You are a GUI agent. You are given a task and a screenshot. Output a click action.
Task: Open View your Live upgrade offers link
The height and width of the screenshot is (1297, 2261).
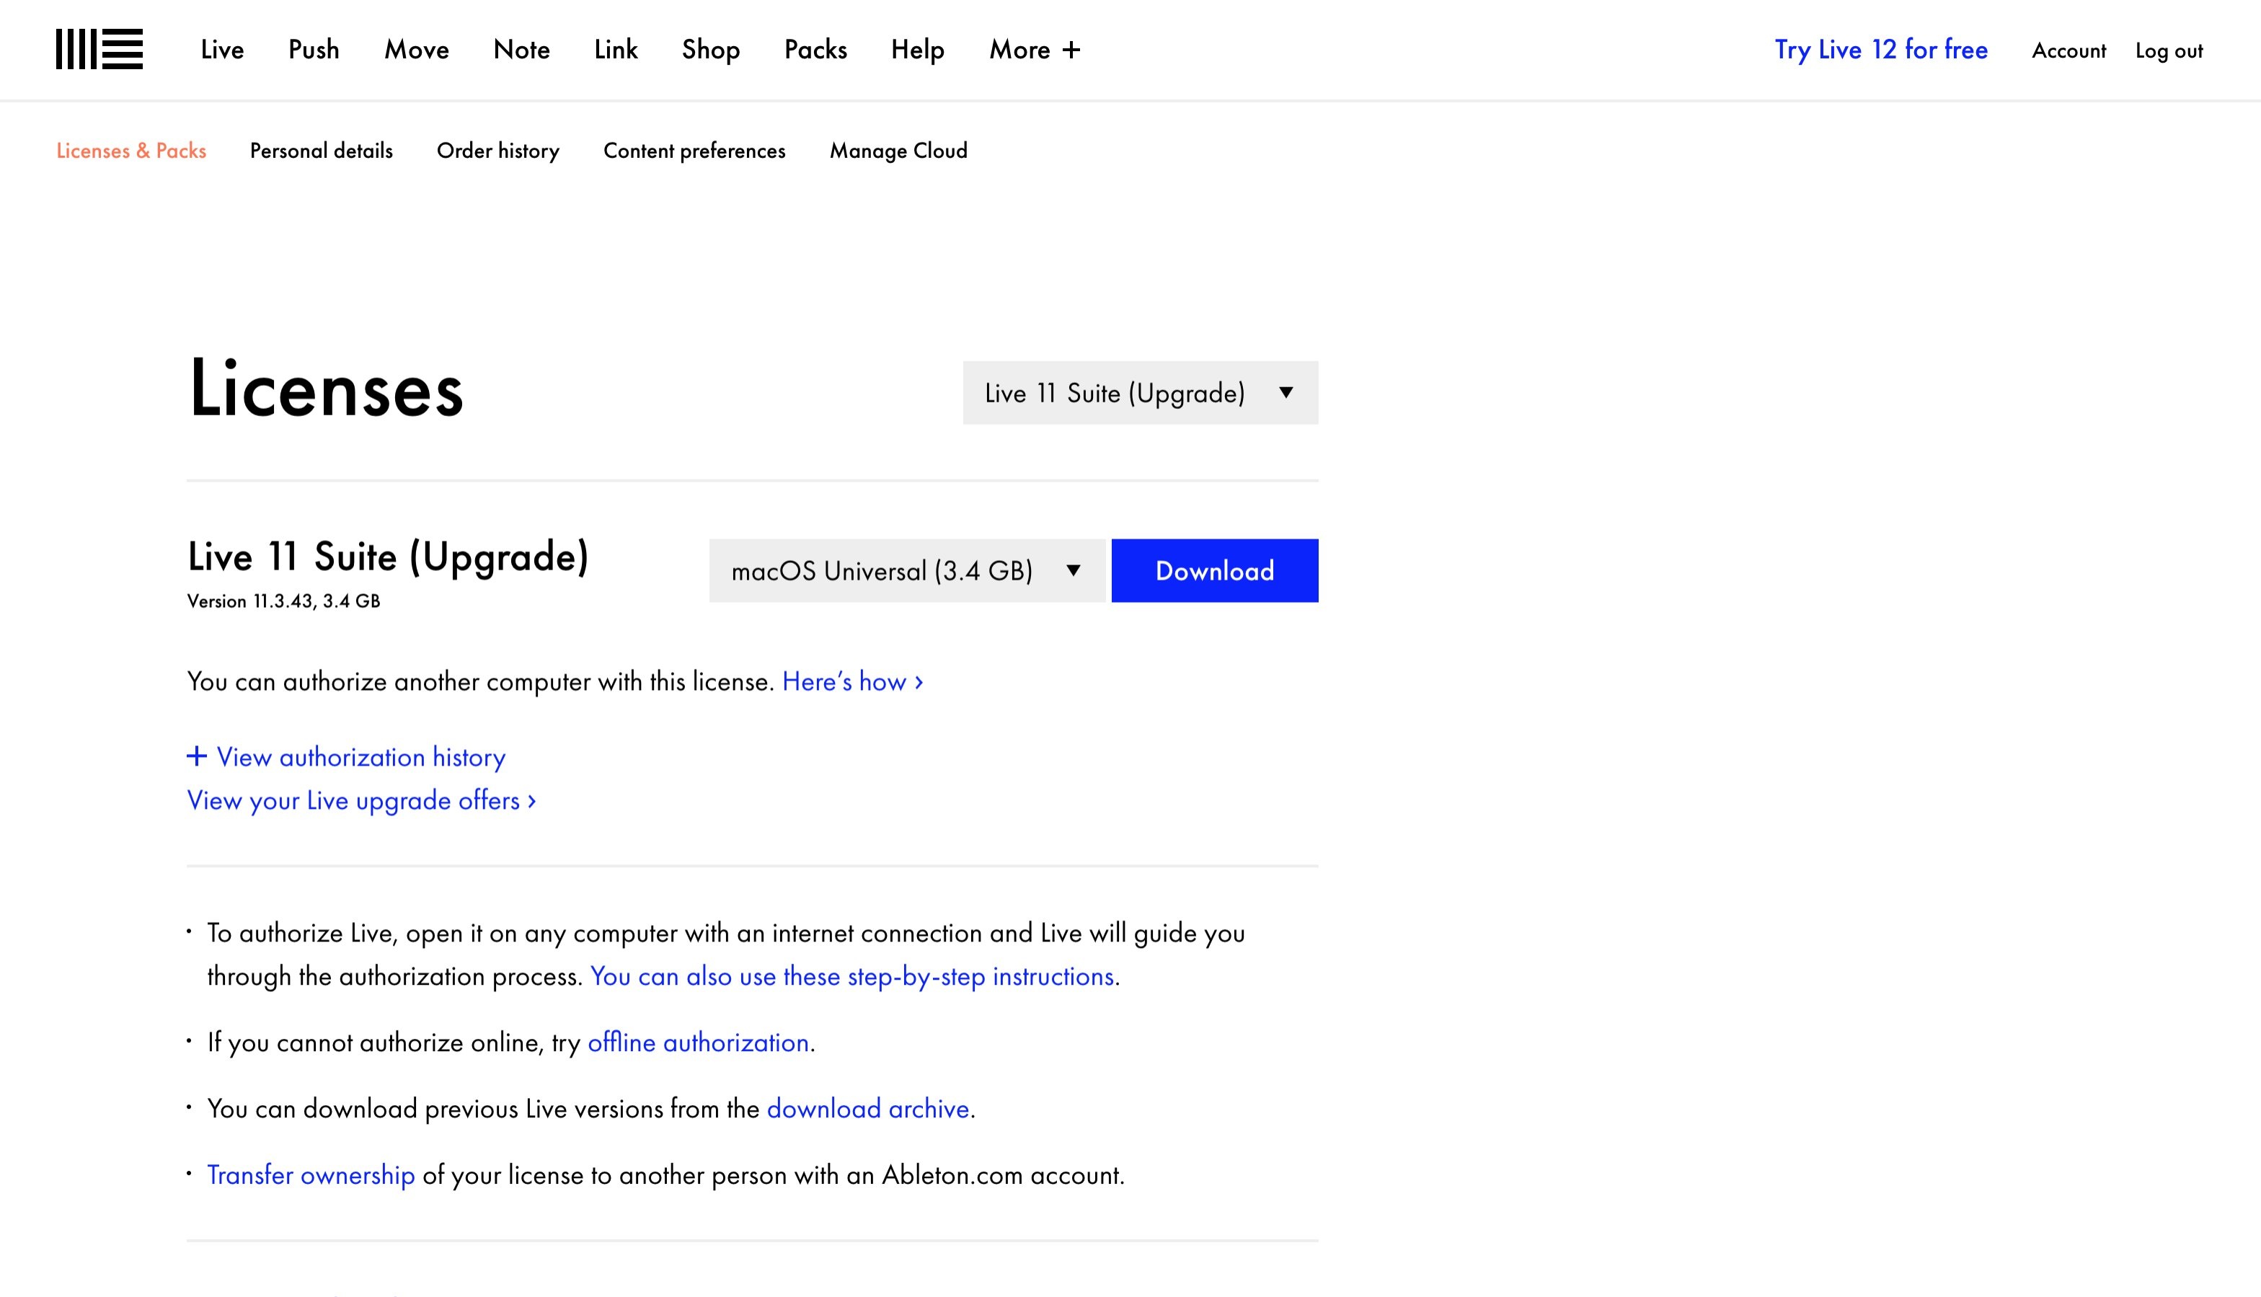(x=360, y=801)
